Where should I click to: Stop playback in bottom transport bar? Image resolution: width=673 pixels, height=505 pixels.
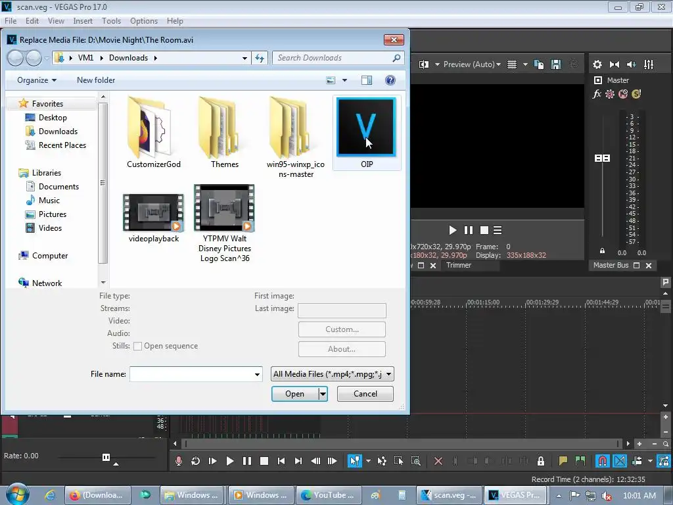(x=264, y=461)
